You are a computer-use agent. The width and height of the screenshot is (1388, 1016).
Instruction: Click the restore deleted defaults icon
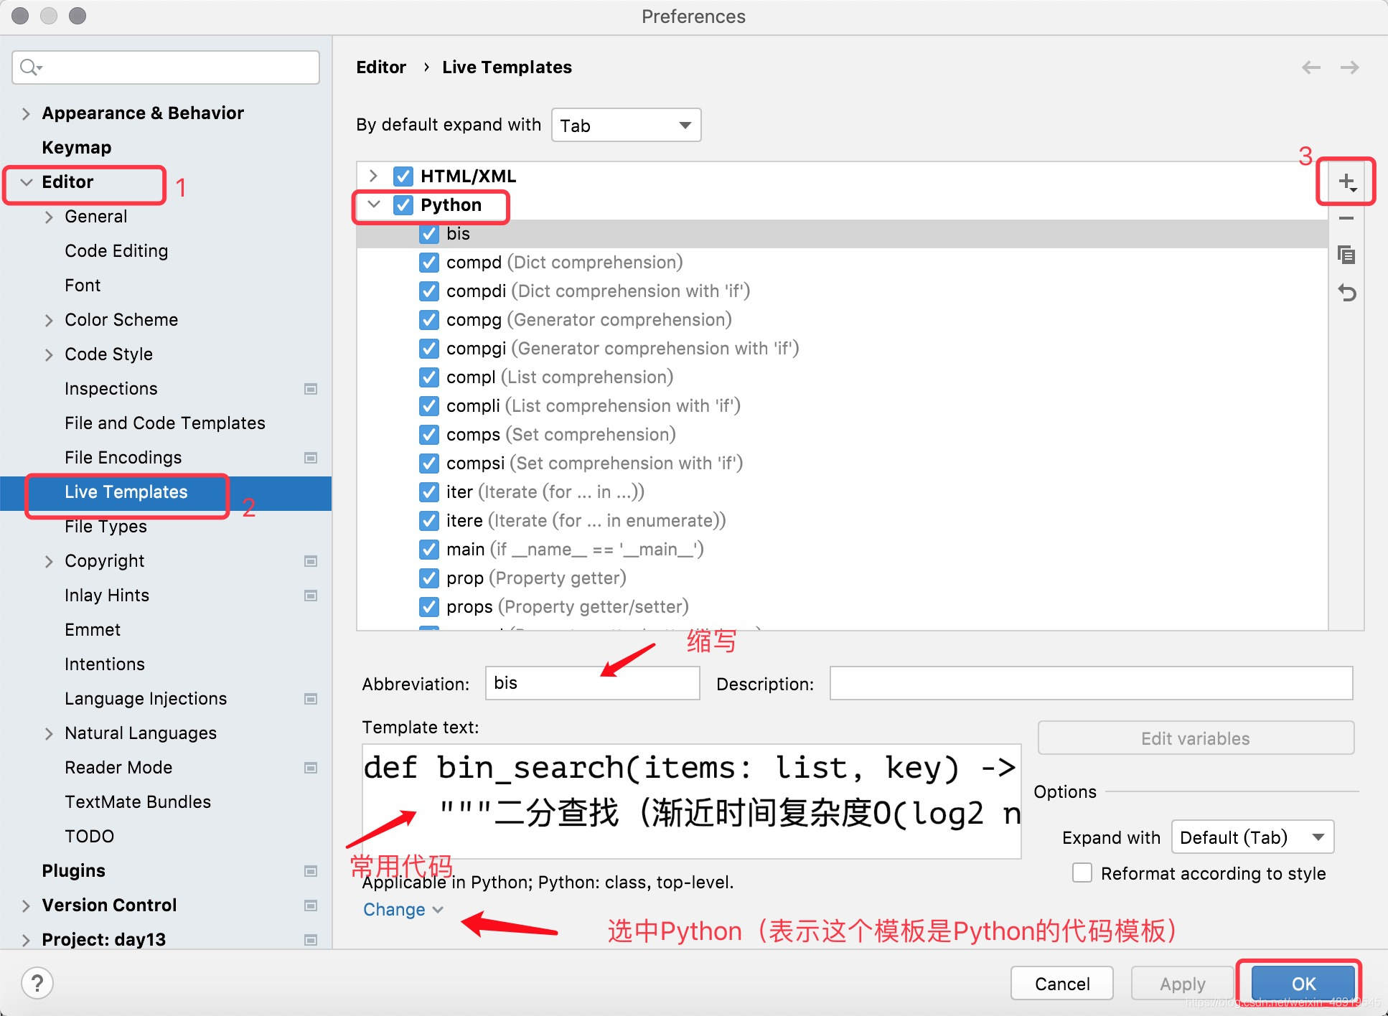click(1346, 293)
